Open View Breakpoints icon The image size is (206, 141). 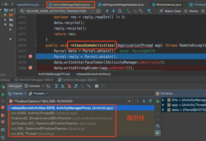pos(3,115)
